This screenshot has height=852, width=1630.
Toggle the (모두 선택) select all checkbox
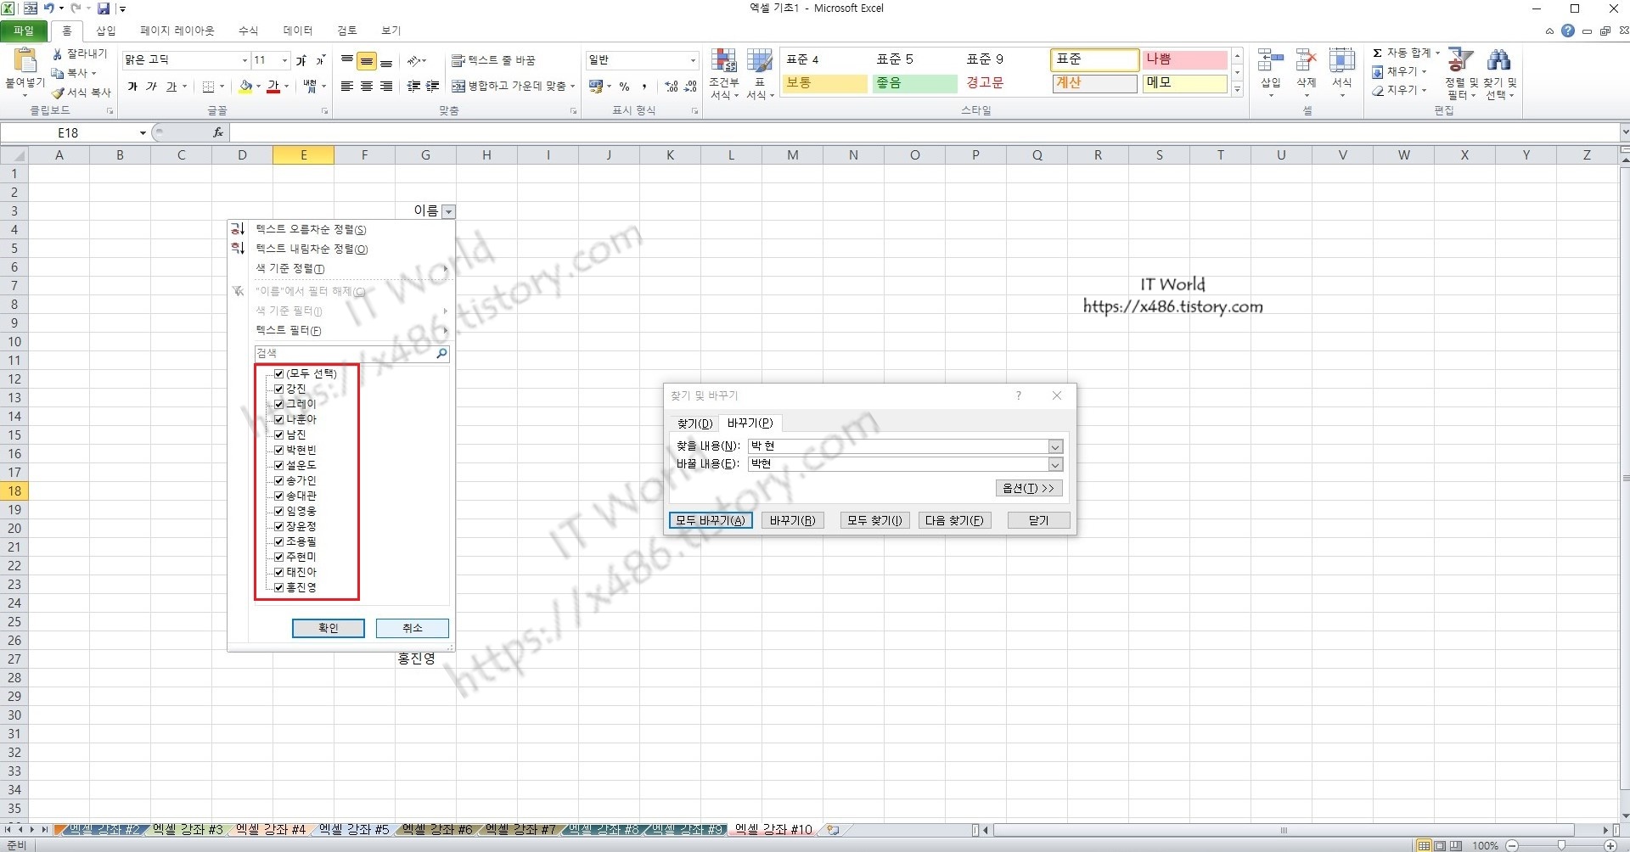[278, 373]
